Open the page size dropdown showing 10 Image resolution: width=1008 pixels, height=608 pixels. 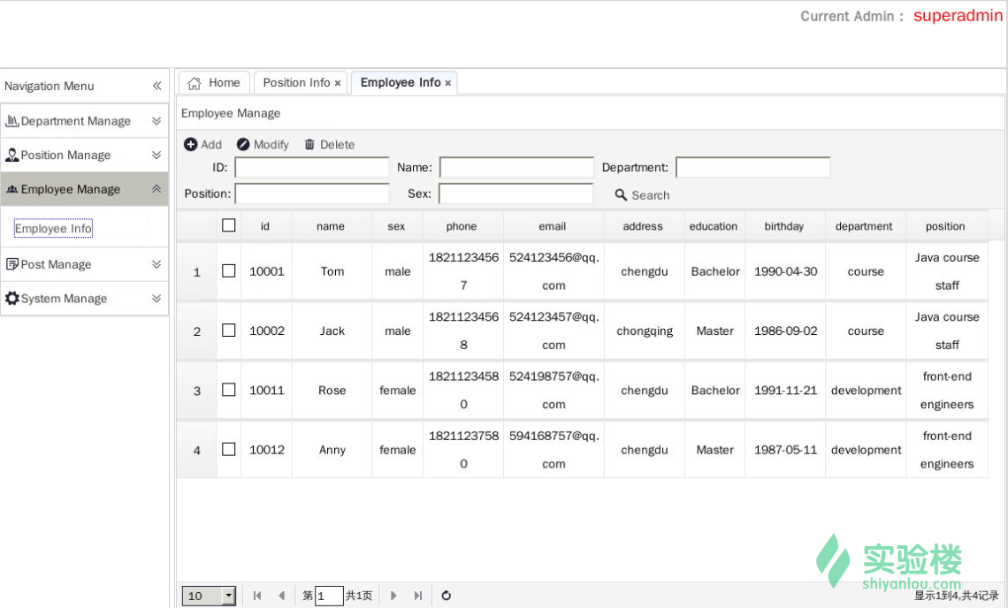click(228, 596)
